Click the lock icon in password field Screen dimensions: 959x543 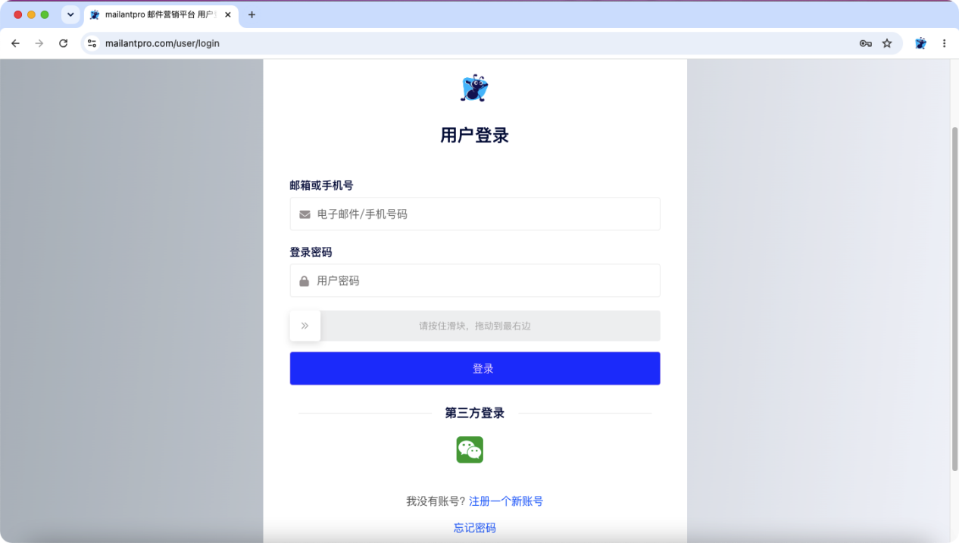pyautogui.click(x=304, y=281)
